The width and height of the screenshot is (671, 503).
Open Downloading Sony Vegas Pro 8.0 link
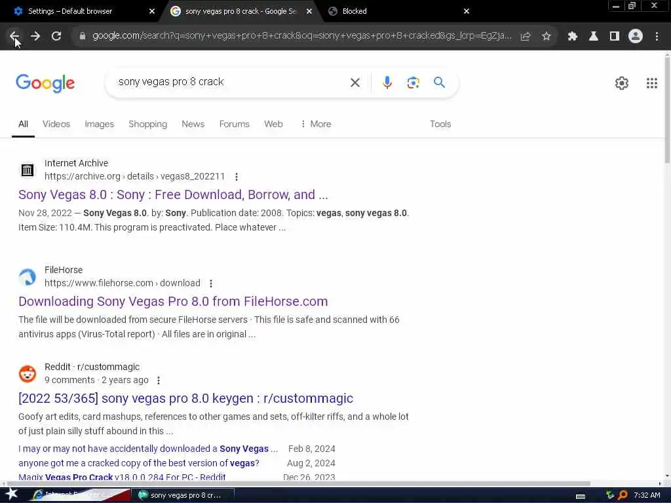(x=173, y=301)
